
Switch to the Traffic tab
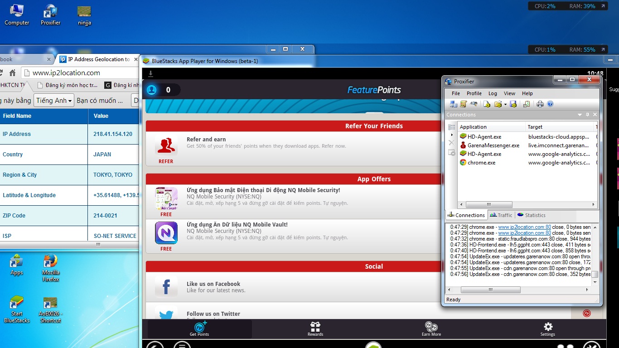[501, 215]
